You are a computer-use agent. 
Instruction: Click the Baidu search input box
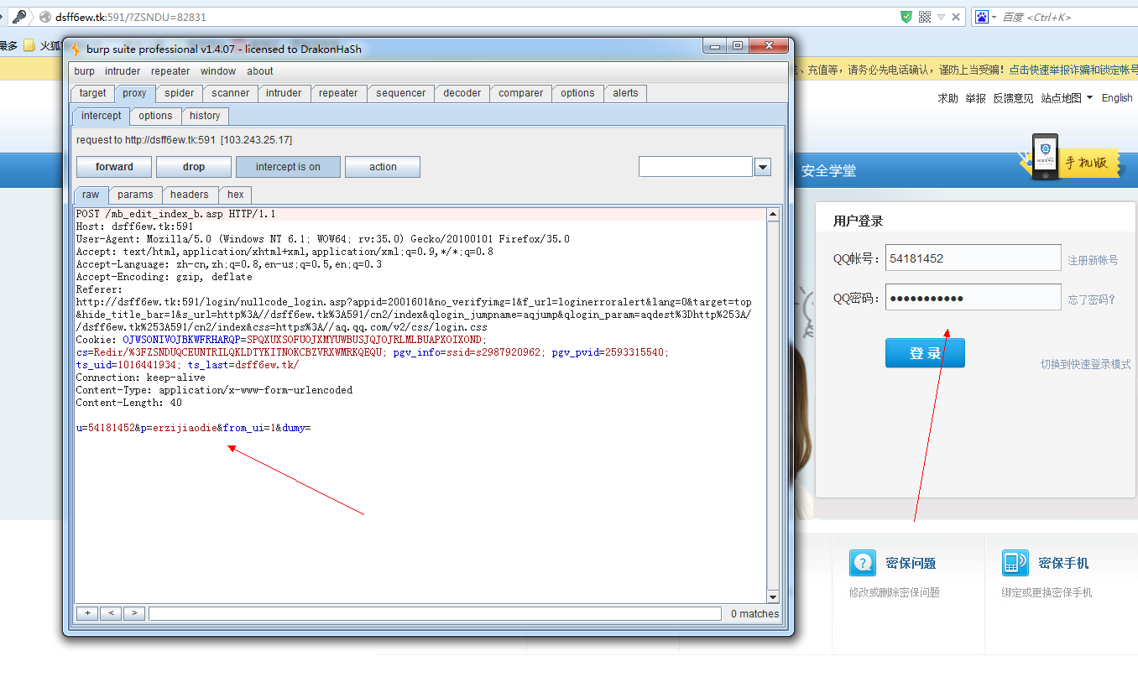pos(1068,17)
